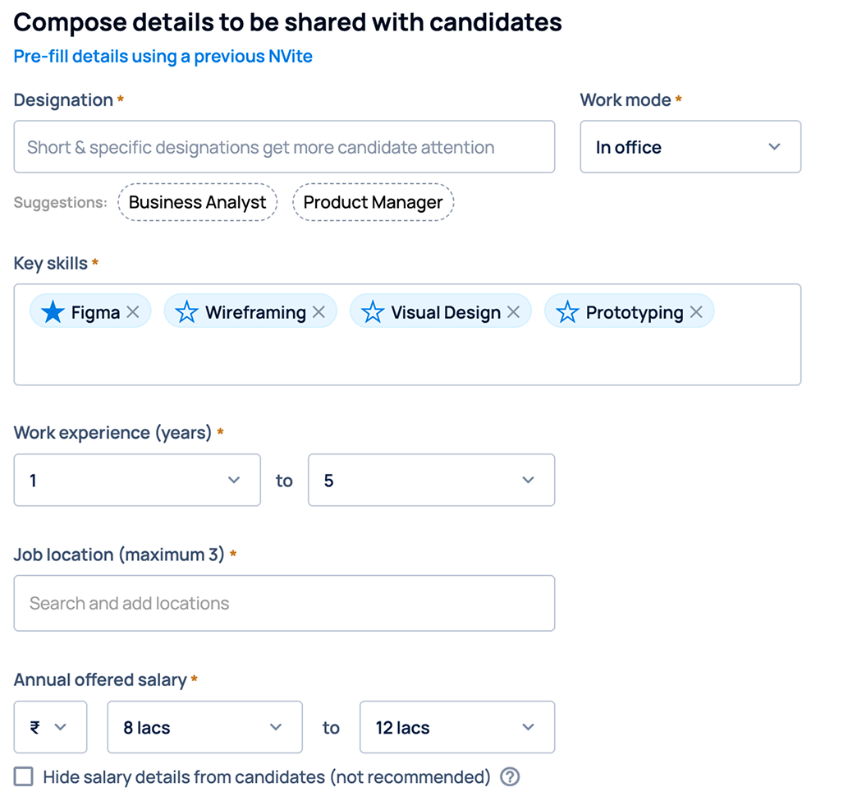The height and width of the screenshot is (801, 857).
Task: Open the Work mode dropdown
Action: 690,146
